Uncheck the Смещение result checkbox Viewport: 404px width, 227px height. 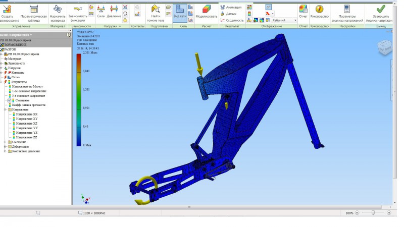(9, 100)
